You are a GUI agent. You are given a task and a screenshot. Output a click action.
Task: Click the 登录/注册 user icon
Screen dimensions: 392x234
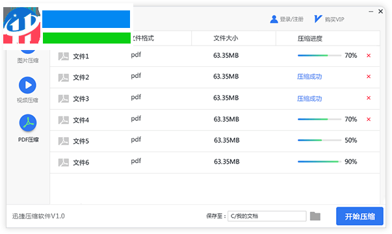[274, 19]
